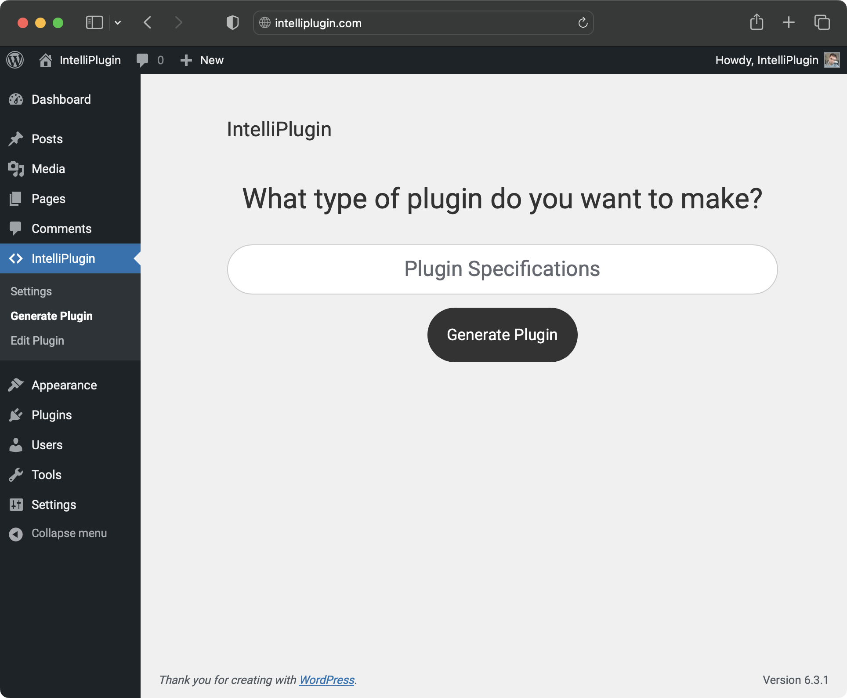Image resolution: width=847 pixels, height=698 pixels.
Task: Go to Pages in the sidebar
Action: click(x=70, y=199)
